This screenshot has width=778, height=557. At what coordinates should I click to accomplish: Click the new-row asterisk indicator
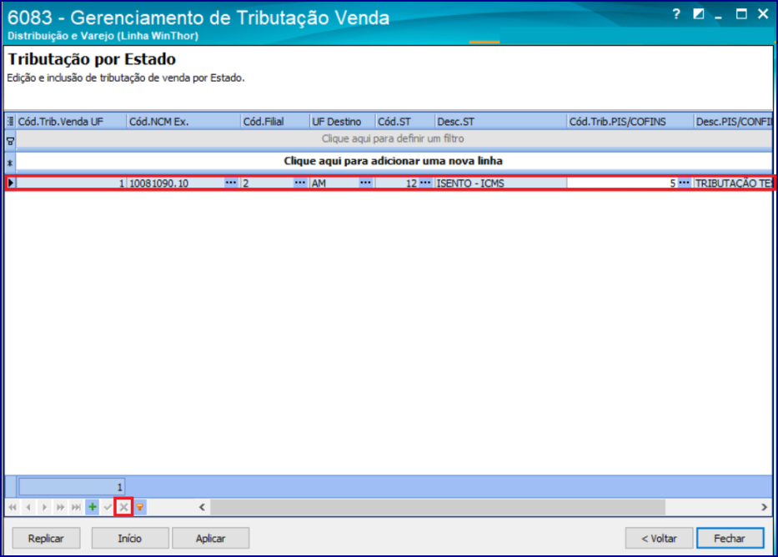[10, 163]
